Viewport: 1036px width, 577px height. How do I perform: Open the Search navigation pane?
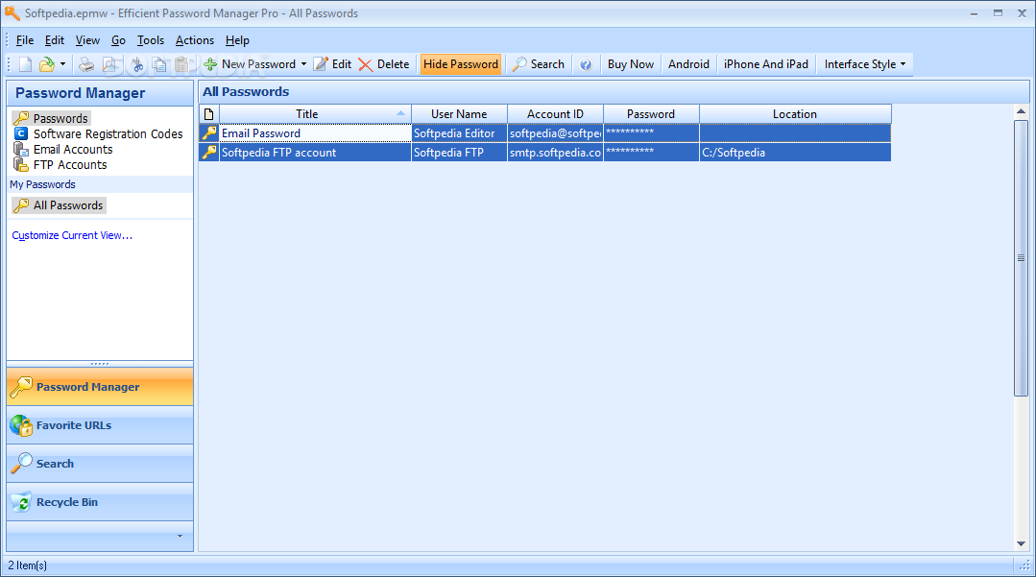coord(100,464)
